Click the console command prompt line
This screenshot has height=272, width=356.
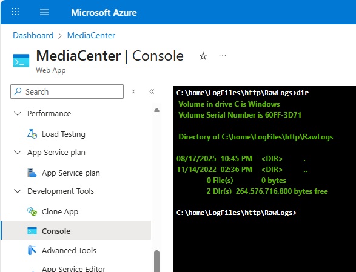(238, 213)
